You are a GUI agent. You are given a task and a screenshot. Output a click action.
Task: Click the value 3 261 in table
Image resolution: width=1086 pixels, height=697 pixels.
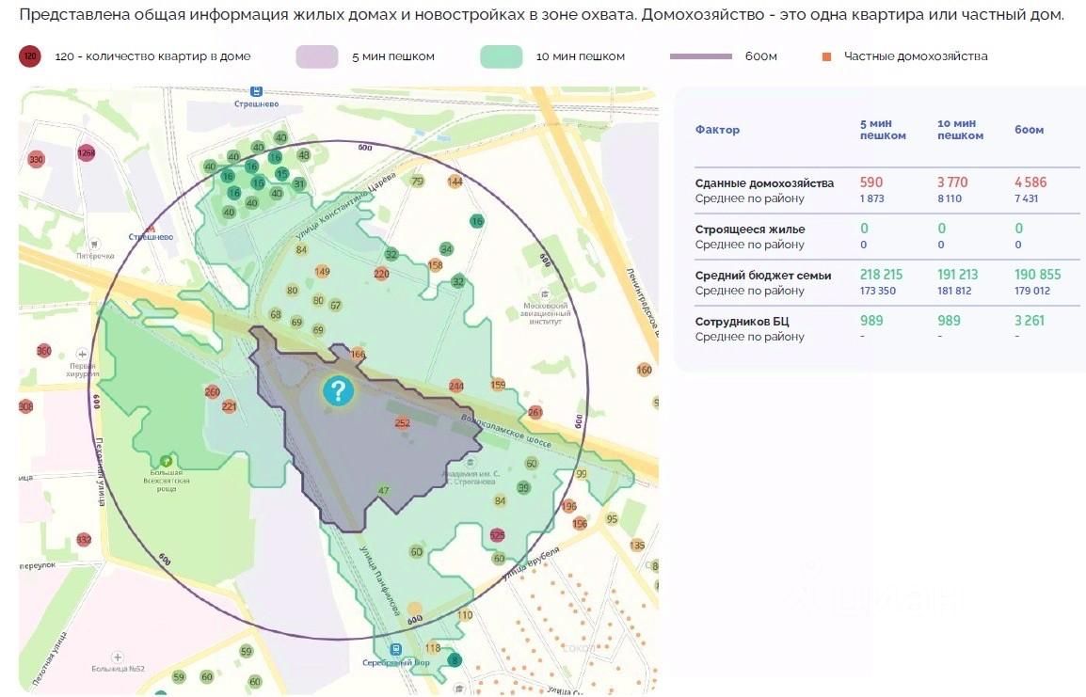1030,321
